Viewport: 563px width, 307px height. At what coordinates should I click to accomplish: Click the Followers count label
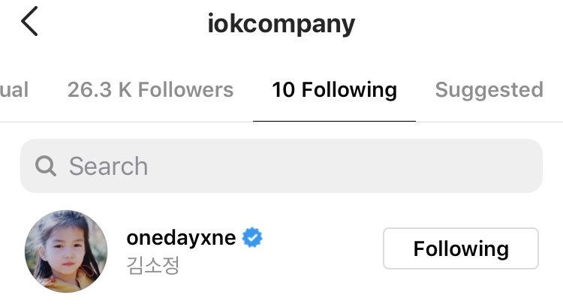150,90
